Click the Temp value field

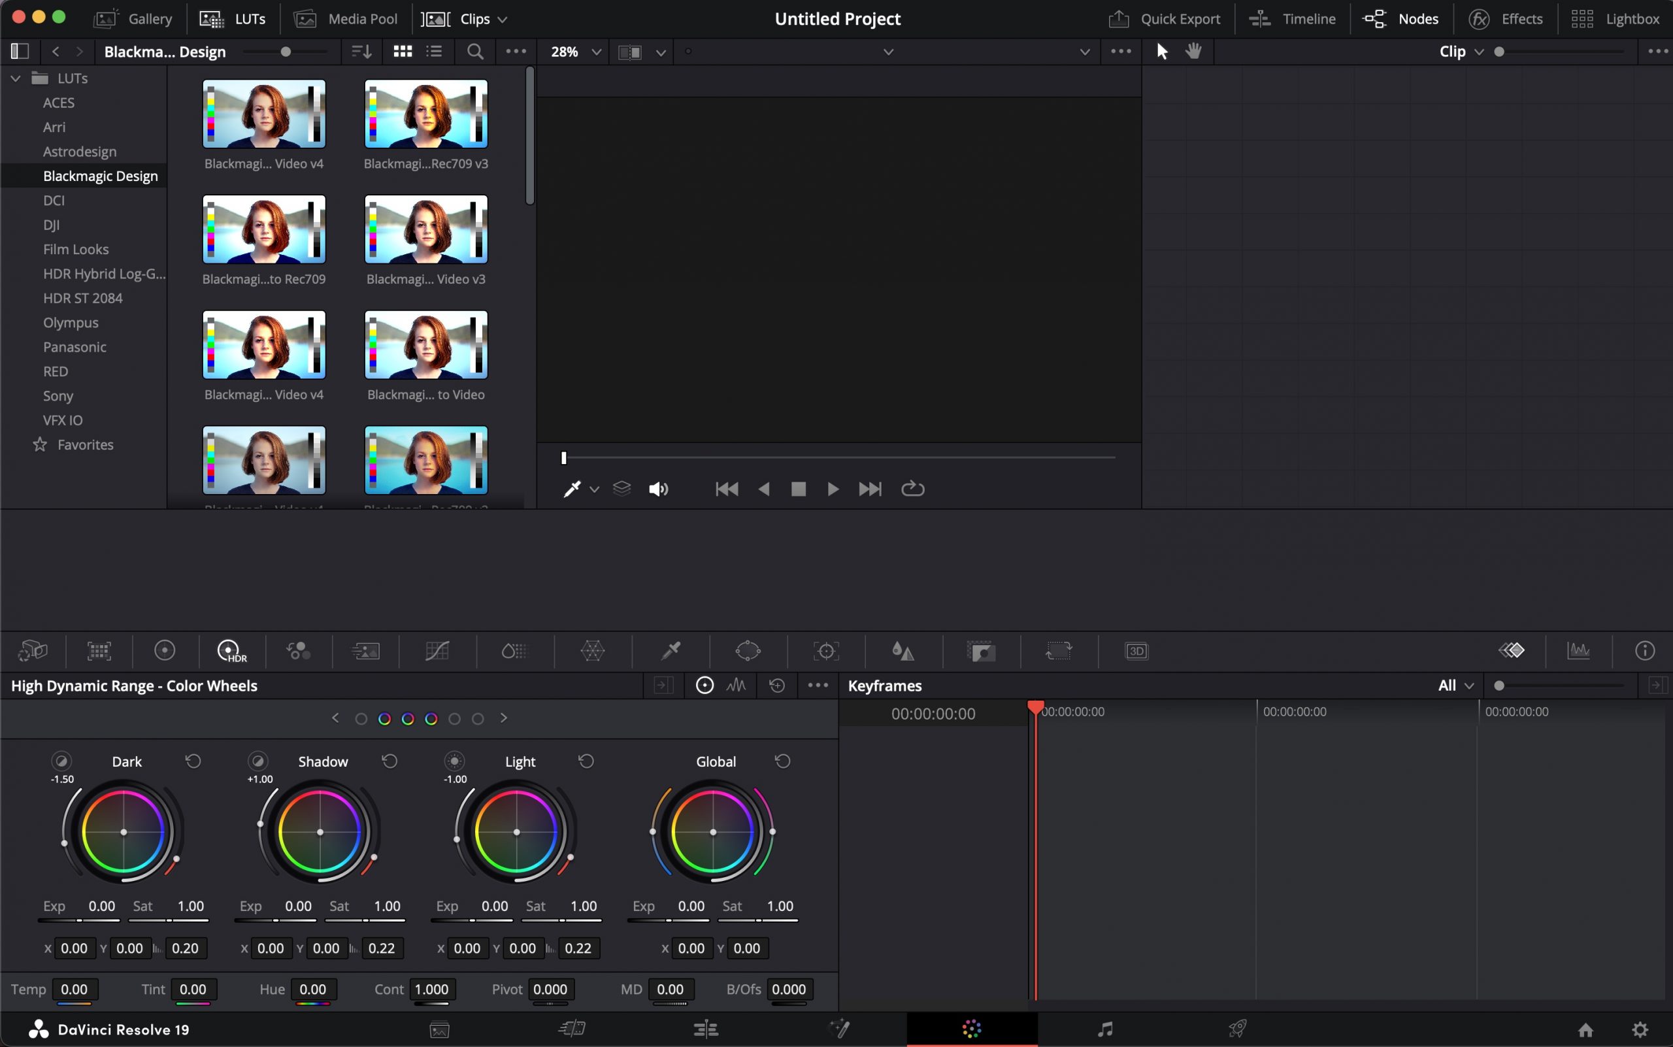74,989
